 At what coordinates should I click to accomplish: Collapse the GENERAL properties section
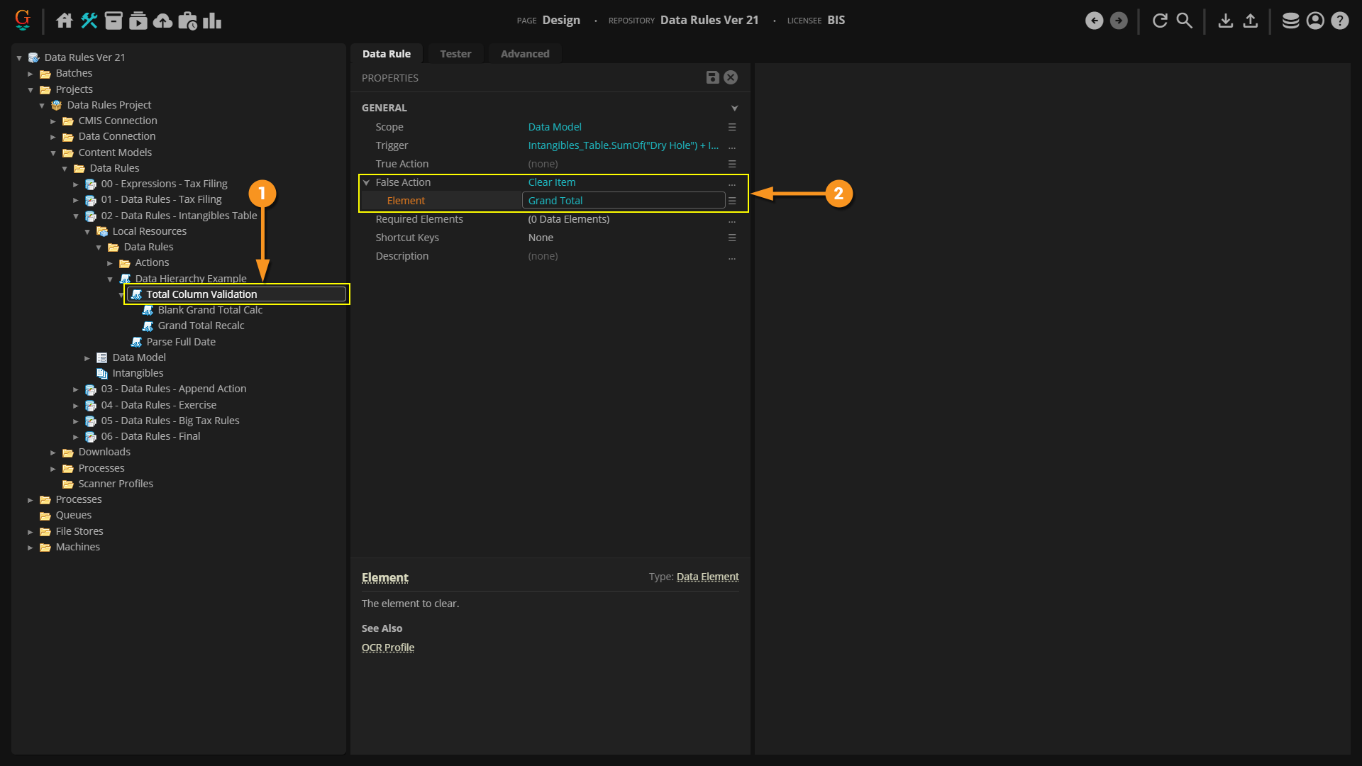(734, 108)
